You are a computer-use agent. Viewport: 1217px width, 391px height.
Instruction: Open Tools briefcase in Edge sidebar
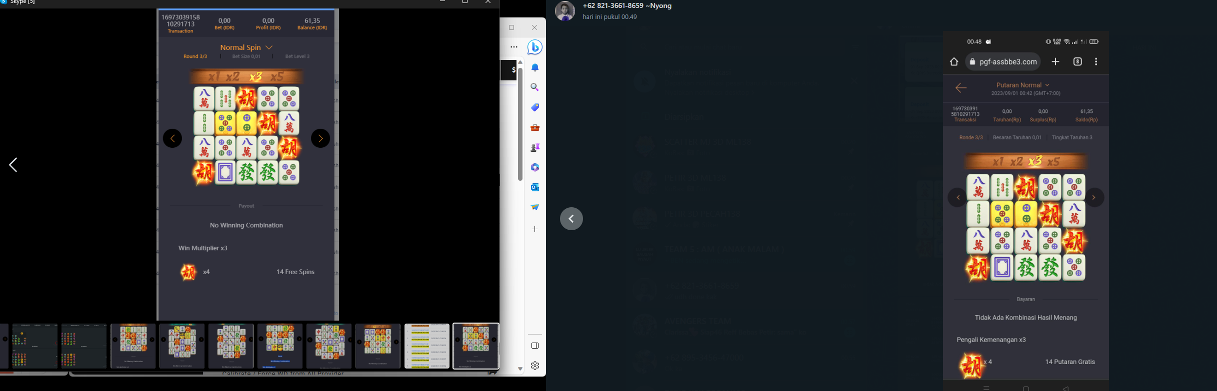pyautogui.click(x=535, y=127)
